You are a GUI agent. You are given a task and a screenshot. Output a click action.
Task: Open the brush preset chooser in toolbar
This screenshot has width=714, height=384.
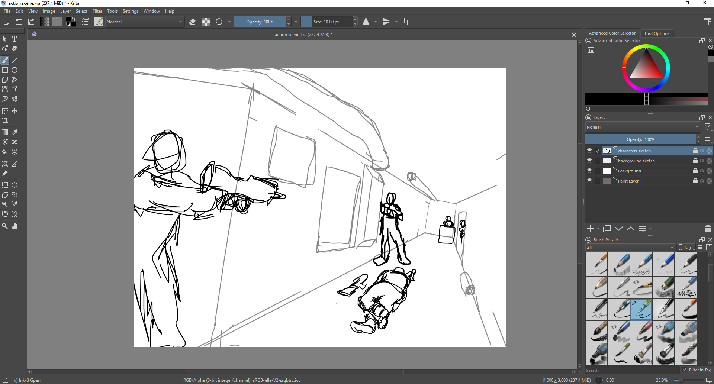(99, 22)
